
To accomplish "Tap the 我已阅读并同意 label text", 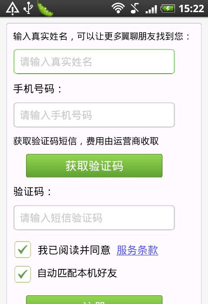I will coord(74,250).
